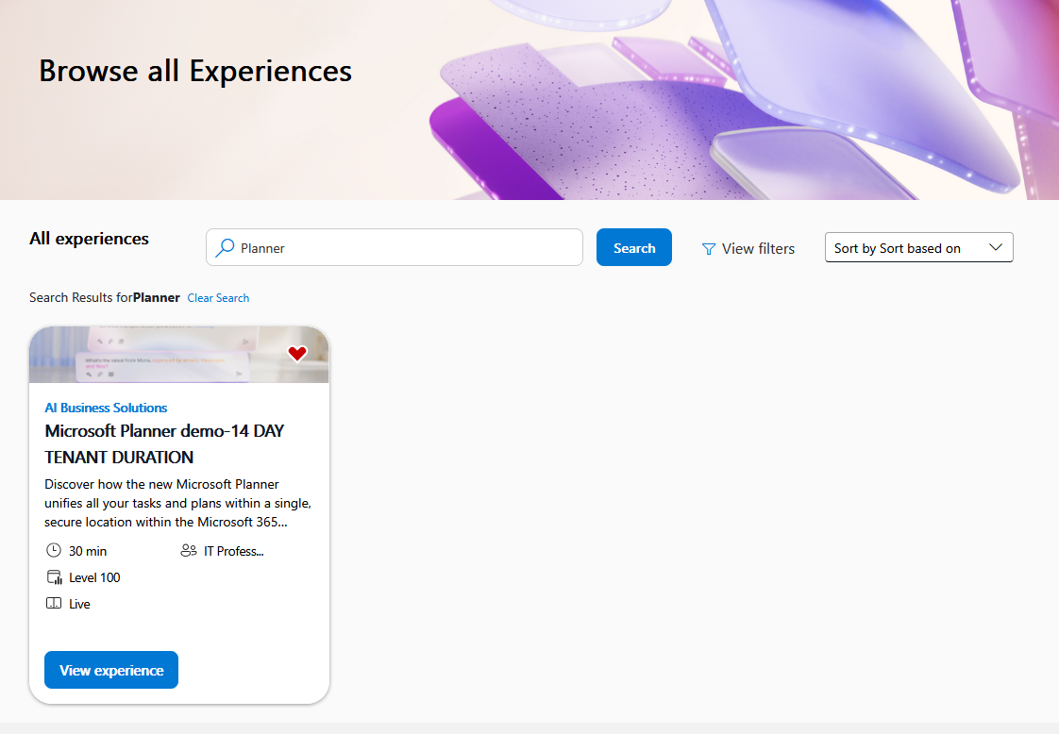Click the red heart favorite icon
The width and height of the screenshot is (1059, 734).
click(297, 353)
